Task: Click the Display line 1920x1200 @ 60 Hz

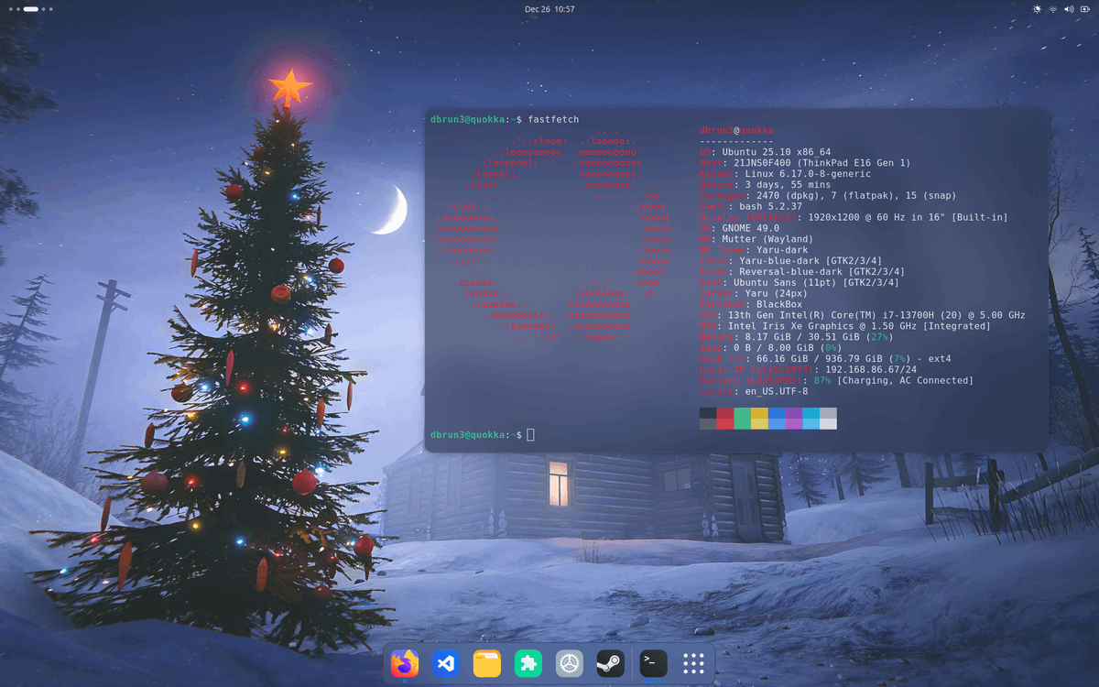Action: click(854, 218)
